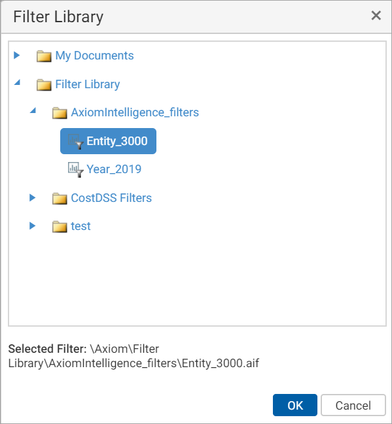Select the test folder label
The height and width of the screenshot is (424, 392).
[80, 226]
